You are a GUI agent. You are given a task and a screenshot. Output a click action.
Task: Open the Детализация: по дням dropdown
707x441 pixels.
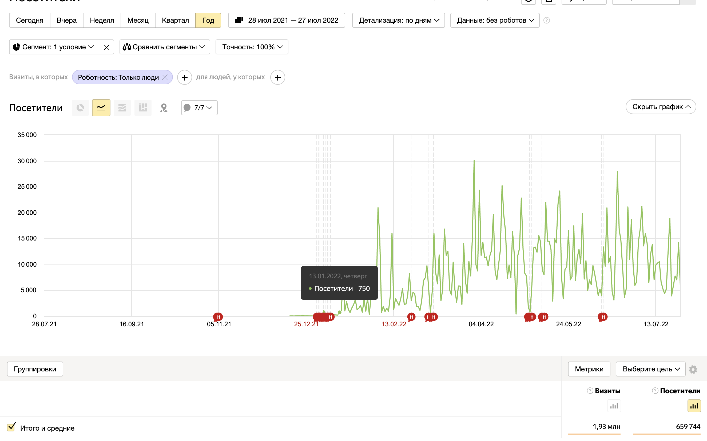tap(398, 21)
